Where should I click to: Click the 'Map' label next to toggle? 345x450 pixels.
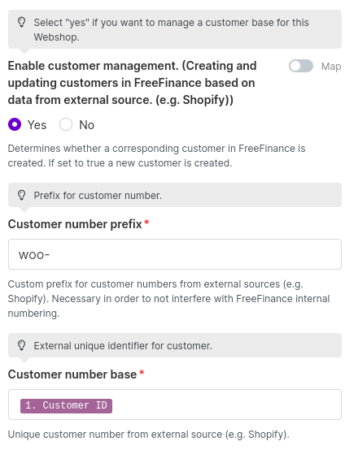click(331, 67)
